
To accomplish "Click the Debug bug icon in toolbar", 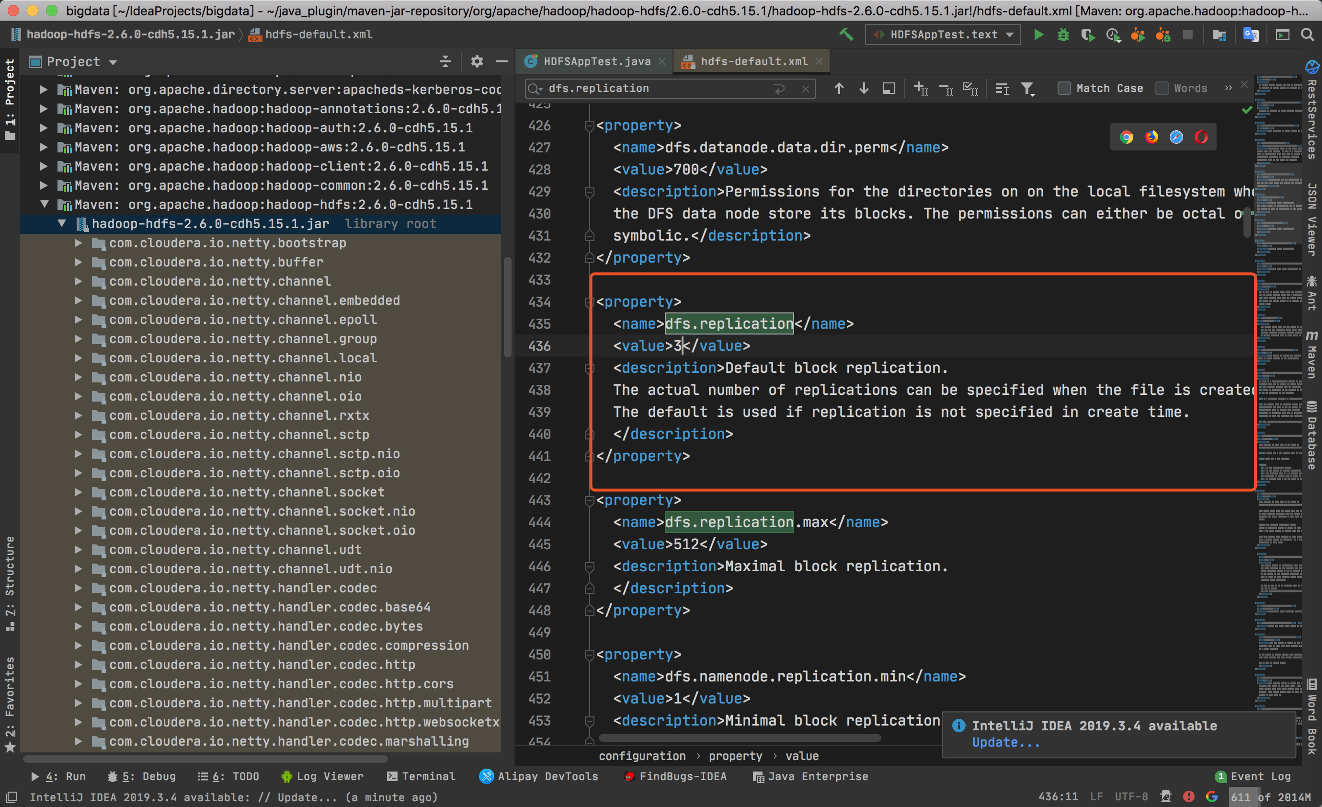I will click(x=1063, y=35).
